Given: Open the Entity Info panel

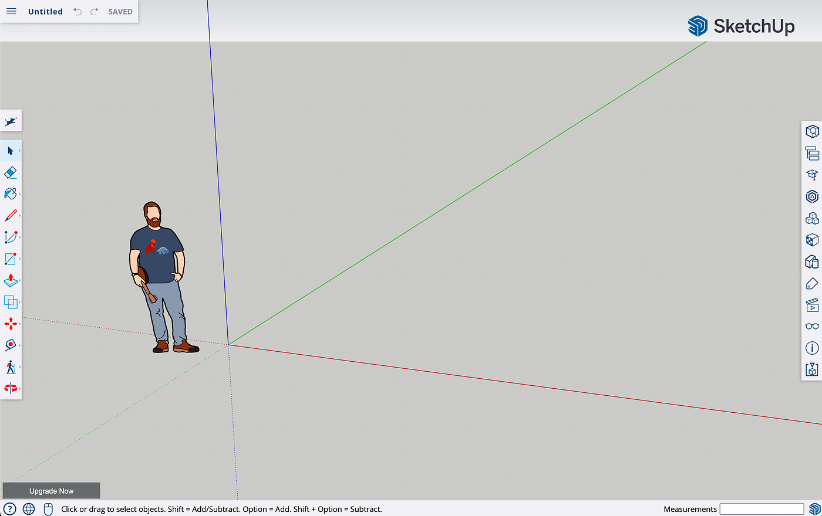Looking at the screenshot, I should 812,131.
